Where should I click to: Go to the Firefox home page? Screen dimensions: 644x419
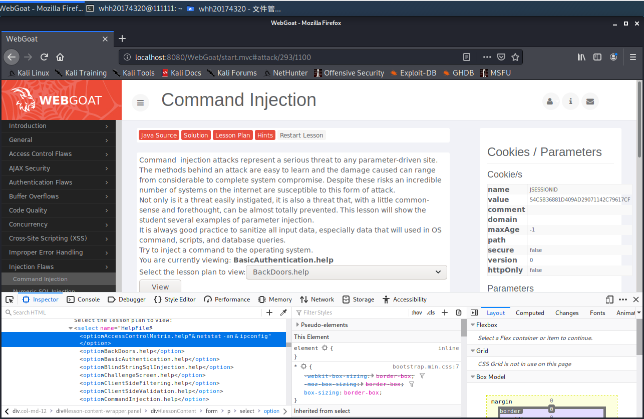(60, 57)
